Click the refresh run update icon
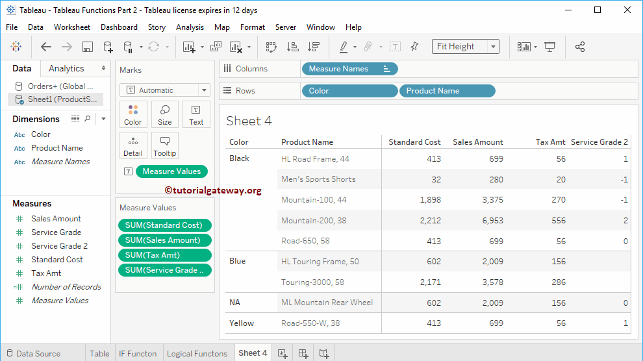Screen dimensions: 643x361 tap(154, 47)
